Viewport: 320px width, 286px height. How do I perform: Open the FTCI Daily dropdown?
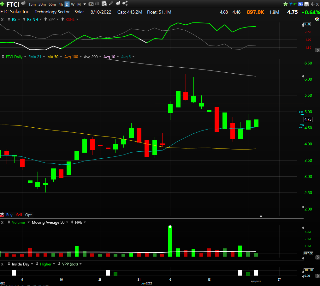(x=25, y=57)
